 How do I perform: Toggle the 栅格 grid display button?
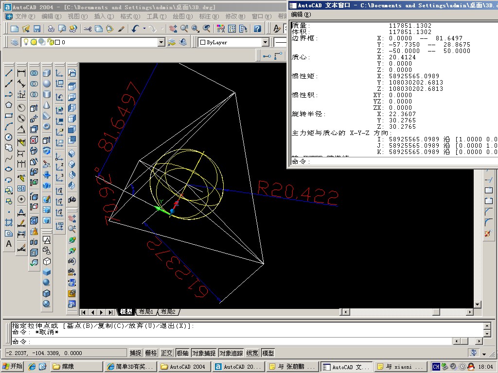coord(151,353)
